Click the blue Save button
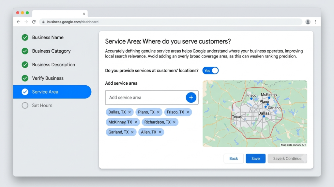 [255, 159]
